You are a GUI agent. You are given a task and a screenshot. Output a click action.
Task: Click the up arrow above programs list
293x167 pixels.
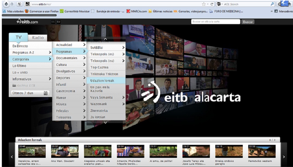[105, 39]
